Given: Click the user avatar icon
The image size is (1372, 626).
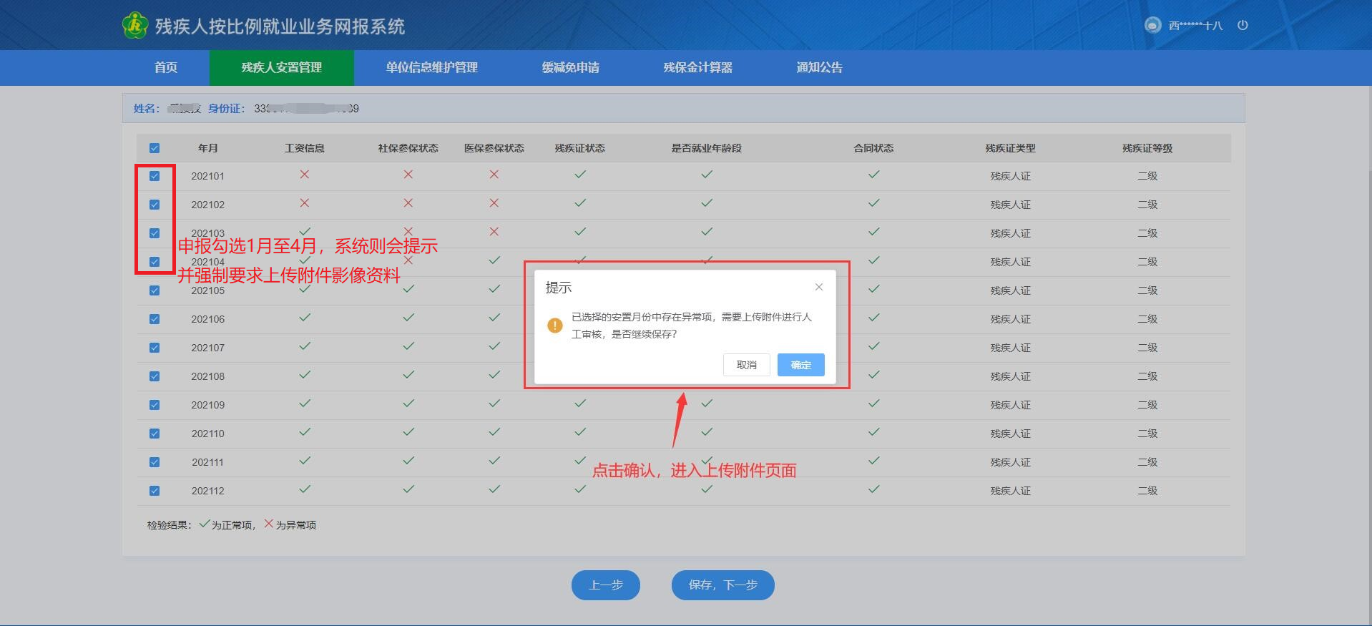Looking at the screenshot, I should [1152, 25].
